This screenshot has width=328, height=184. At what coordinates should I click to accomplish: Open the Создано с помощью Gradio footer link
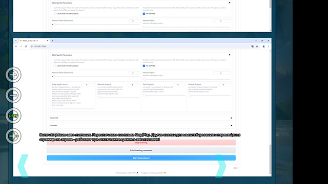(x=154, y=173)
